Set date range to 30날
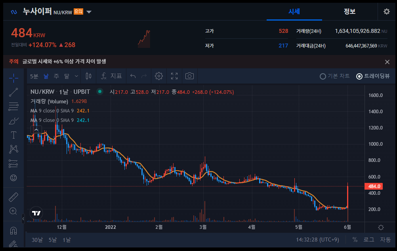This screenshot has width=397, height=251. [37, 240]
